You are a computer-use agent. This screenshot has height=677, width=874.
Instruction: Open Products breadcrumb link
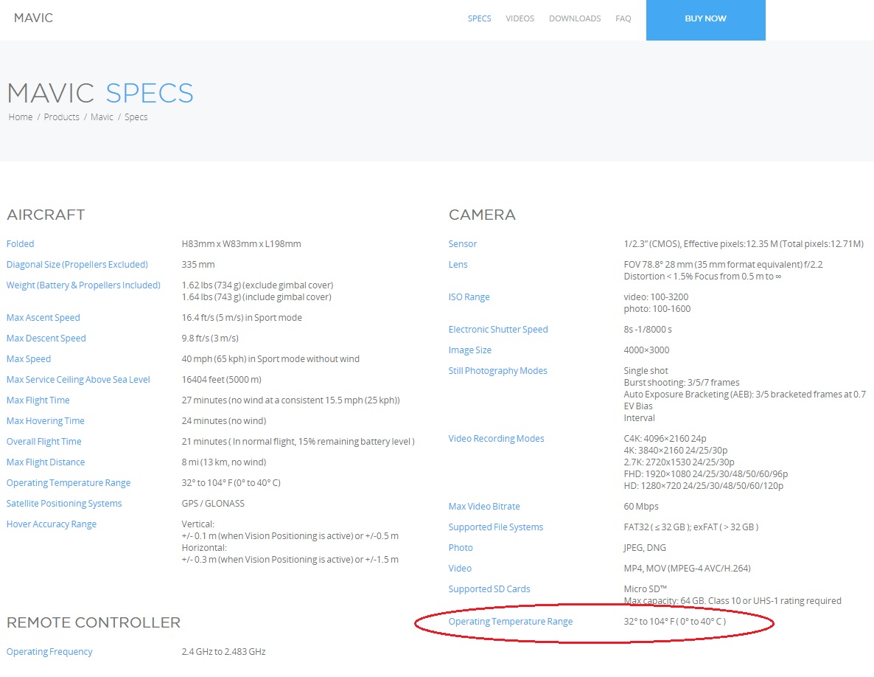(61, 117)
